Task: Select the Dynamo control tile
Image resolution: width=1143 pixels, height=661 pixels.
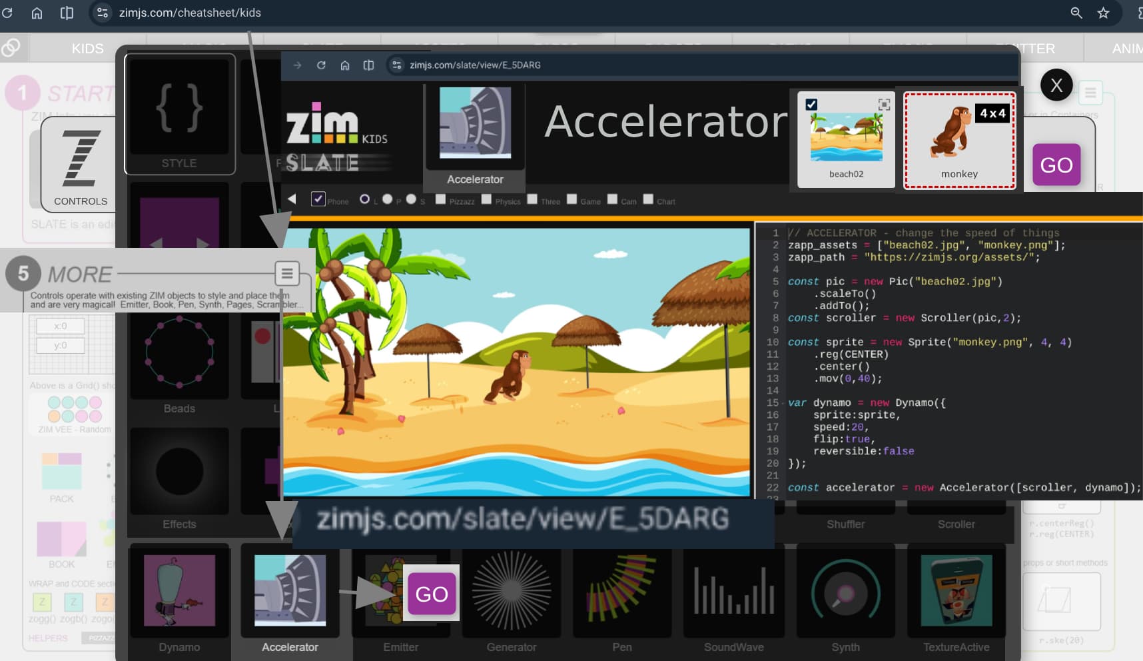Action: (179, 600)
